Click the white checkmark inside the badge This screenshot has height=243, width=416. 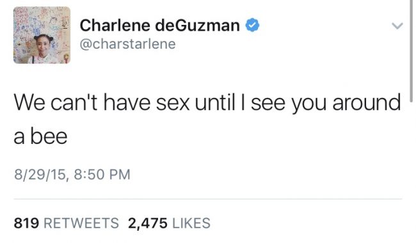(x=252, y=25)
